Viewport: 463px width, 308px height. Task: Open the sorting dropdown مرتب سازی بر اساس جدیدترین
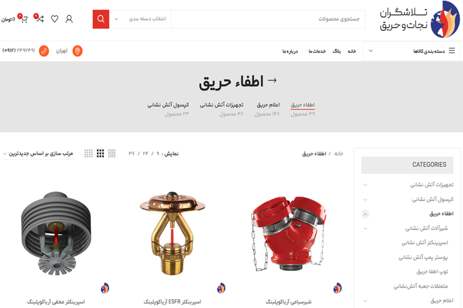[x=38, y=153]
